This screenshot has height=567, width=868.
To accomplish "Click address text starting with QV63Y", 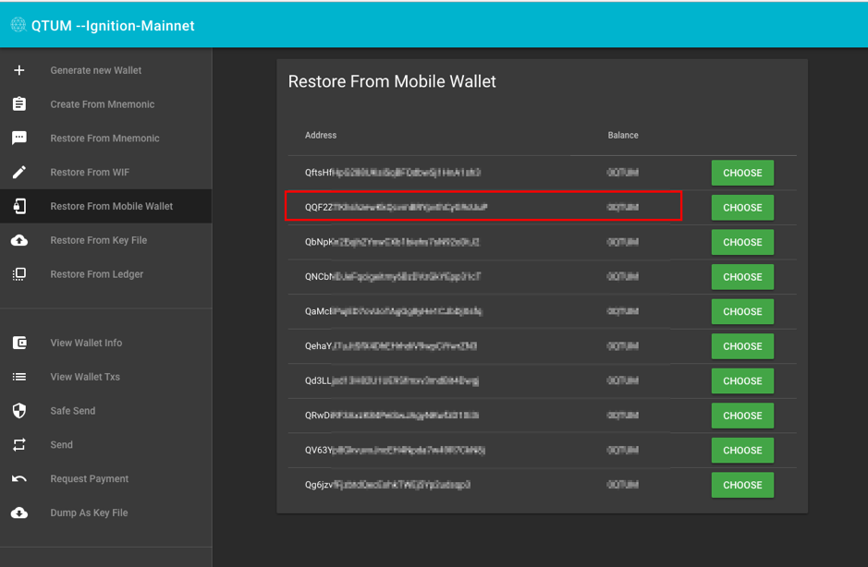I will coord(395,450).
